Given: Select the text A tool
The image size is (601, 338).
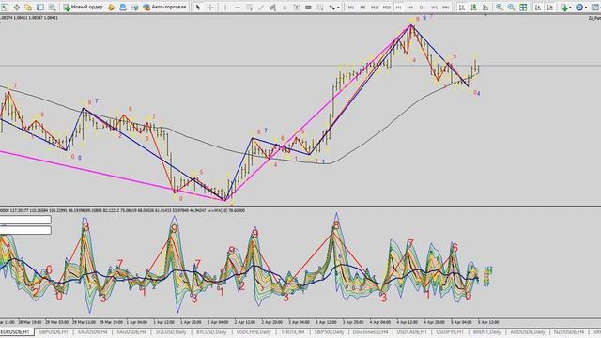Looking at the screenshot, I should (x=285, y=8).
